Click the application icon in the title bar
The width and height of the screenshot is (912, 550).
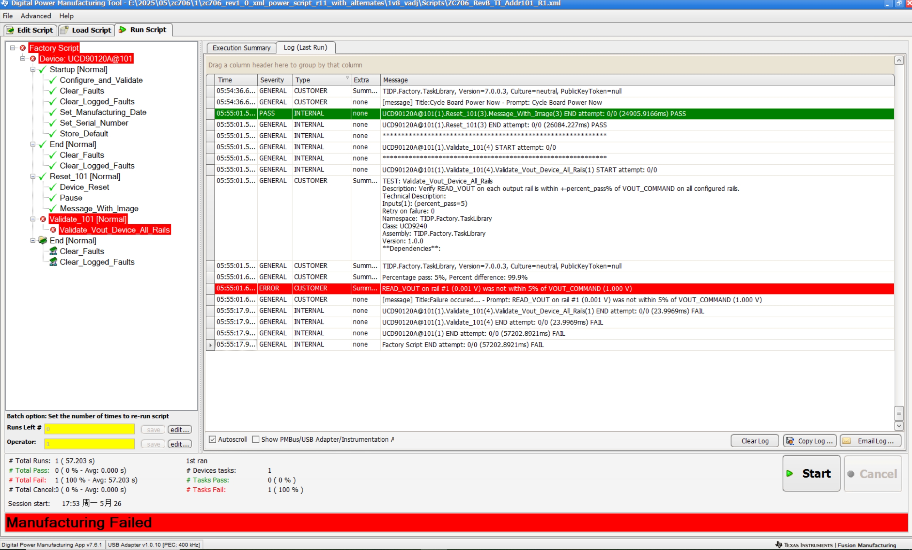pos(4,3)
